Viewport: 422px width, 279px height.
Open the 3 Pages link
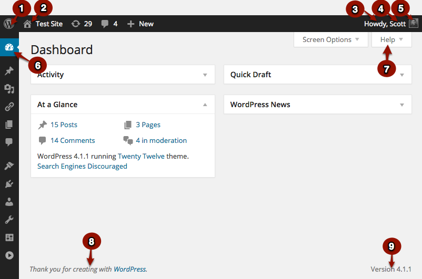point(148,125)
